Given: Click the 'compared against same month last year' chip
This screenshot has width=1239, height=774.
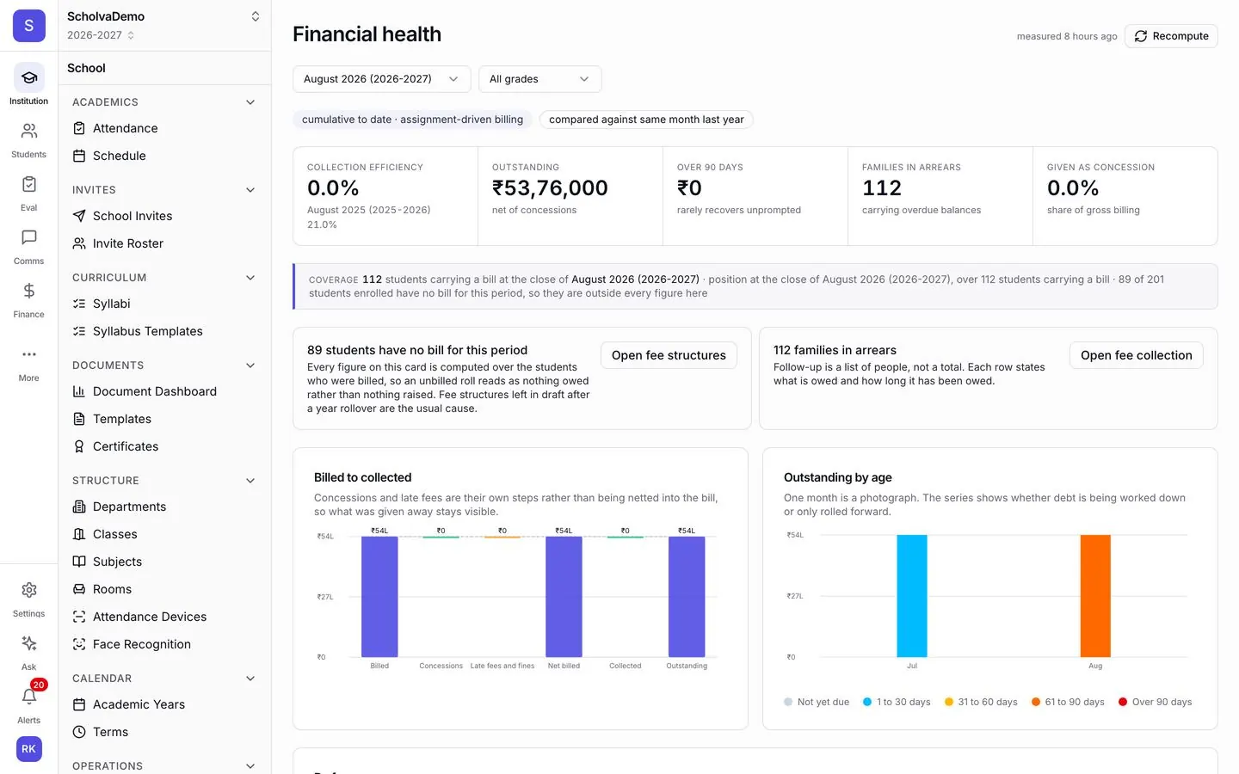Looking at the screenshot, I should [646, 120].
